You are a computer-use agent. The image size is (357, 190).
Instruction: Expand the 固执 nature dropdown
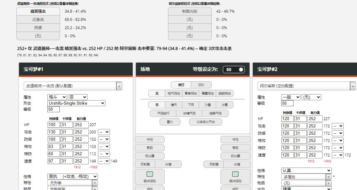73,176
